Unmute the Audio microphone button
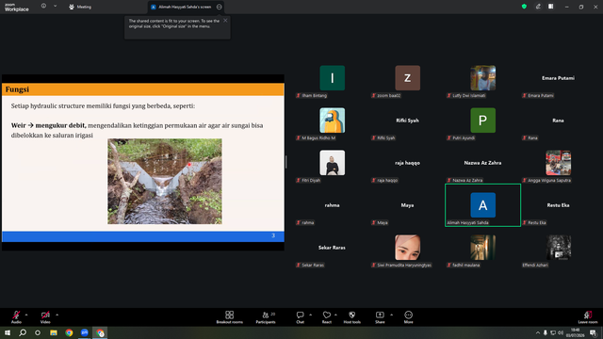 coord(16,317)
